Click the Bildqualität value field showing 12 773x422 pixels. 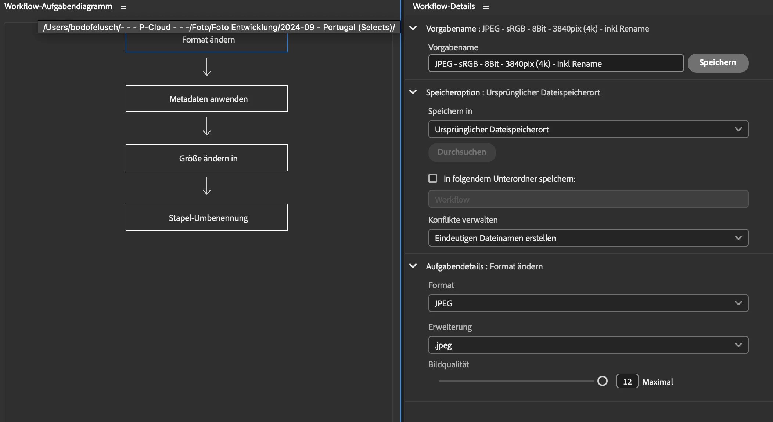pos(627,382)
